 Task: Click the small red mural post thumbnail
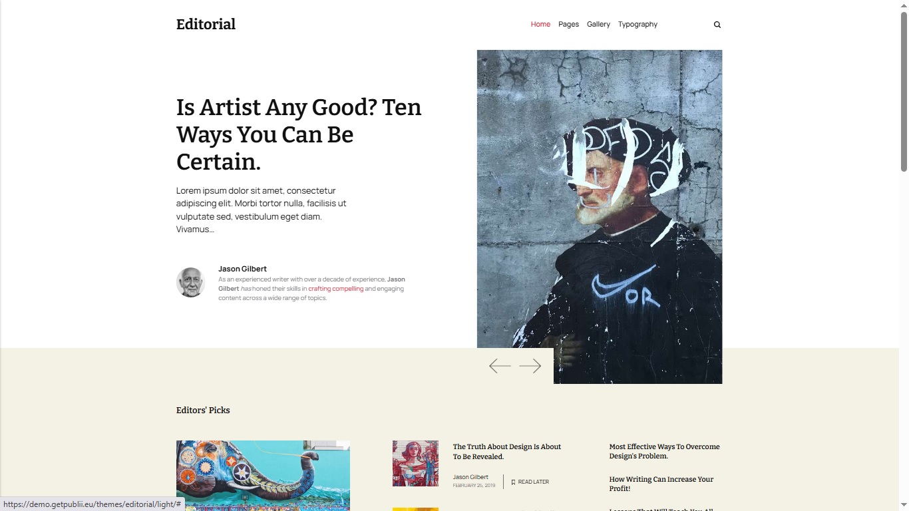tap(415, 463)
